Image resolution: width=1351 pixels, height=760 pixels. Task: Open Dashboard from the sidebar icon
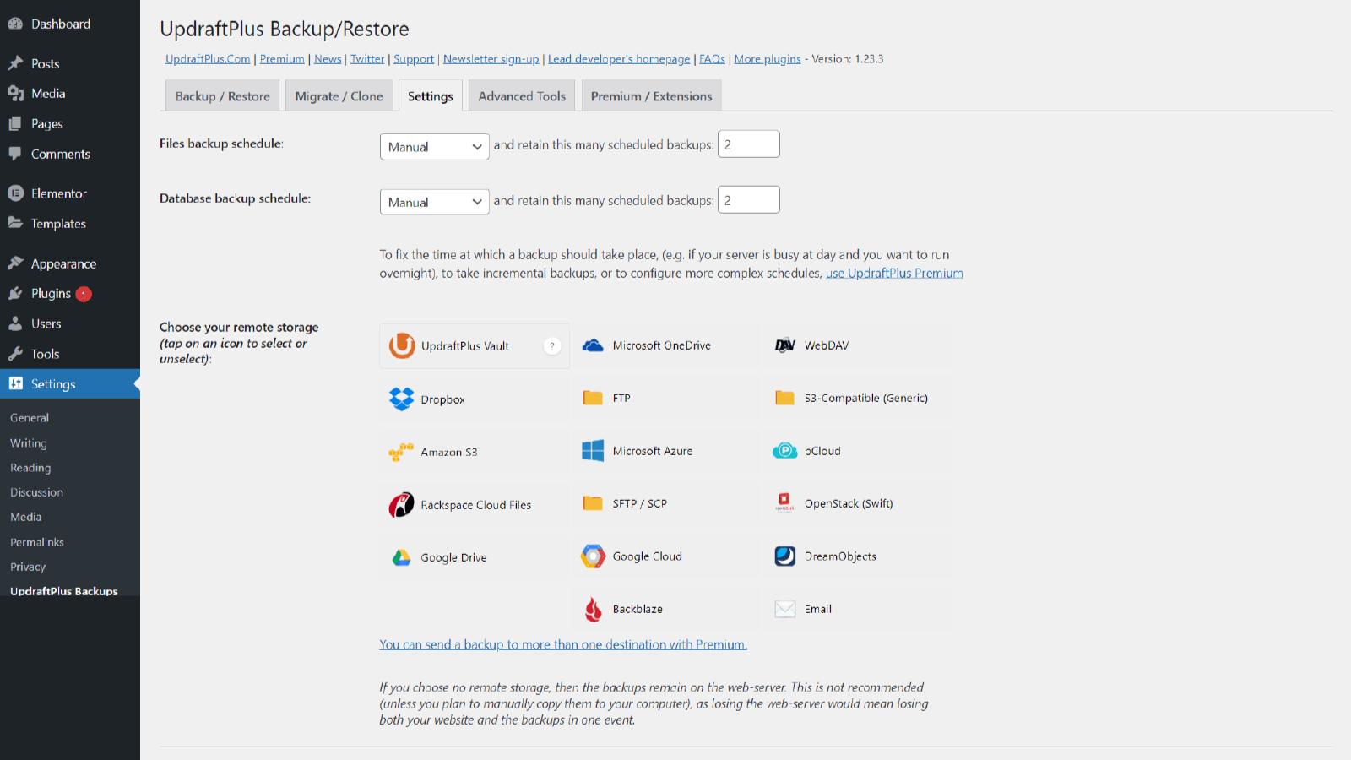pos(15,24)
